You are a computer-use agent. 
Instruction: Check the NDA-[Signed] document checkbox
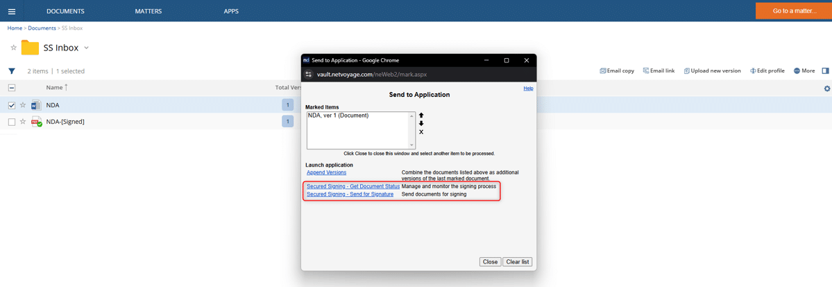click(12, 122)
